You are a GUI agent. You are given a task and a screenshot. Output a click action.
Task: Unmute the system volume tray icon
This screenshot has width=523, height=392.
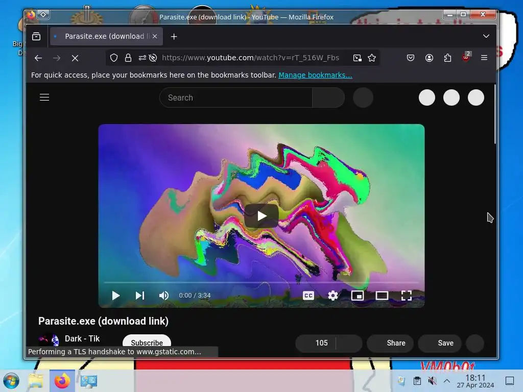click(x=432, y=381)
